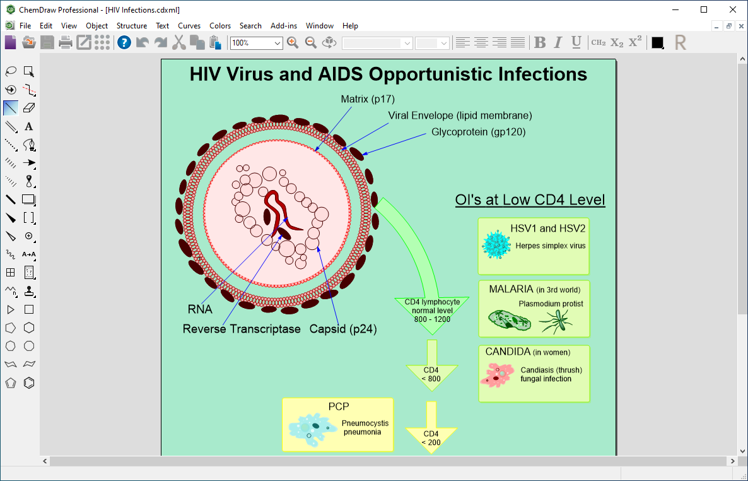
Task: Open the Help question mark button
Action: [x=124, y=42]
